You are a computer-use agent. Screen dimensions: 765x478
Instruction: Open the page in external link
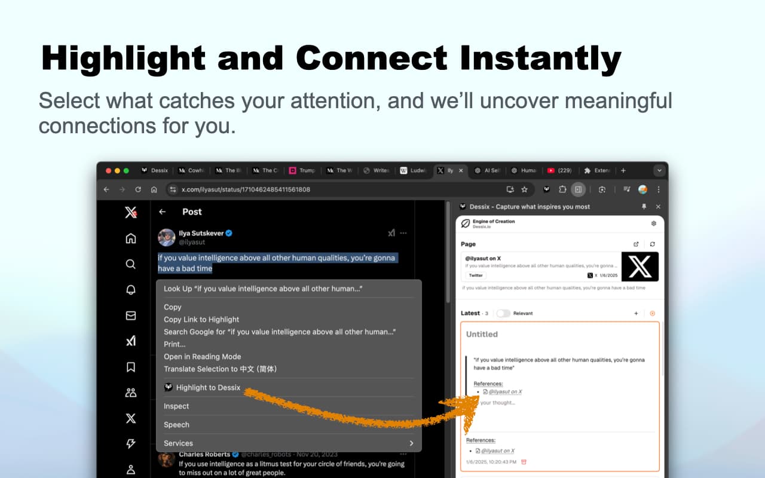636,244
